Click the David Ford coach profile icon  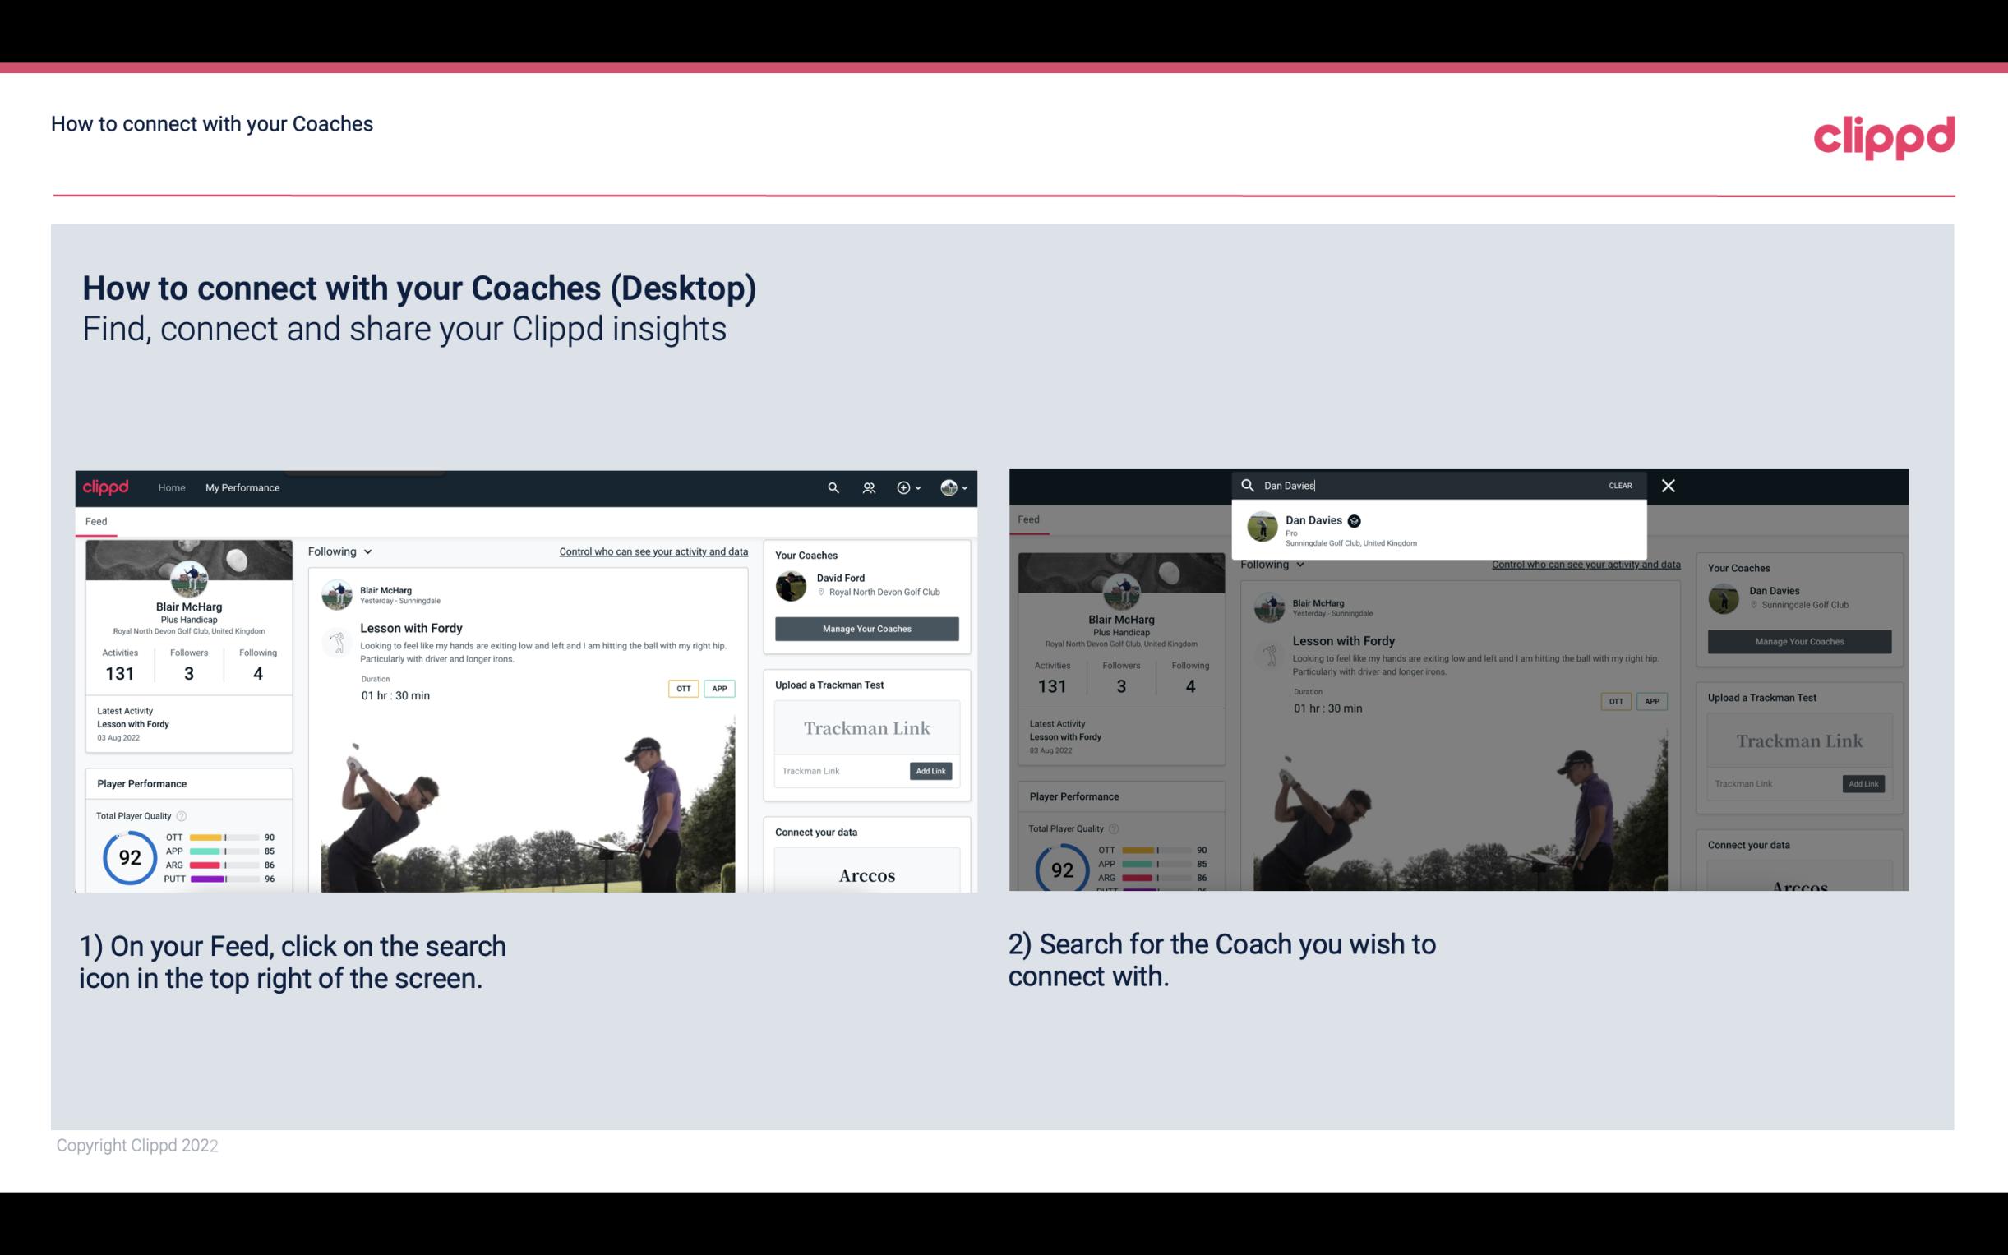point(792,585)
